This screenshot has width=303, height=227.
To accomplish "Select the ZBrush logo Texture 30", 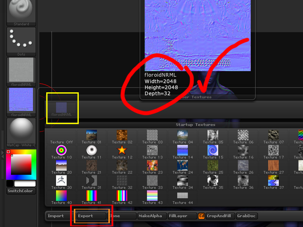I will [61, 181].
